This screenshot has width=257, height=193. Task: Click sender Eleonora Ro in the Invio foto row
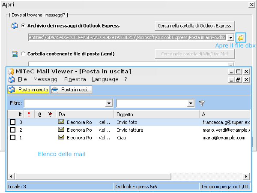point(79,122)
